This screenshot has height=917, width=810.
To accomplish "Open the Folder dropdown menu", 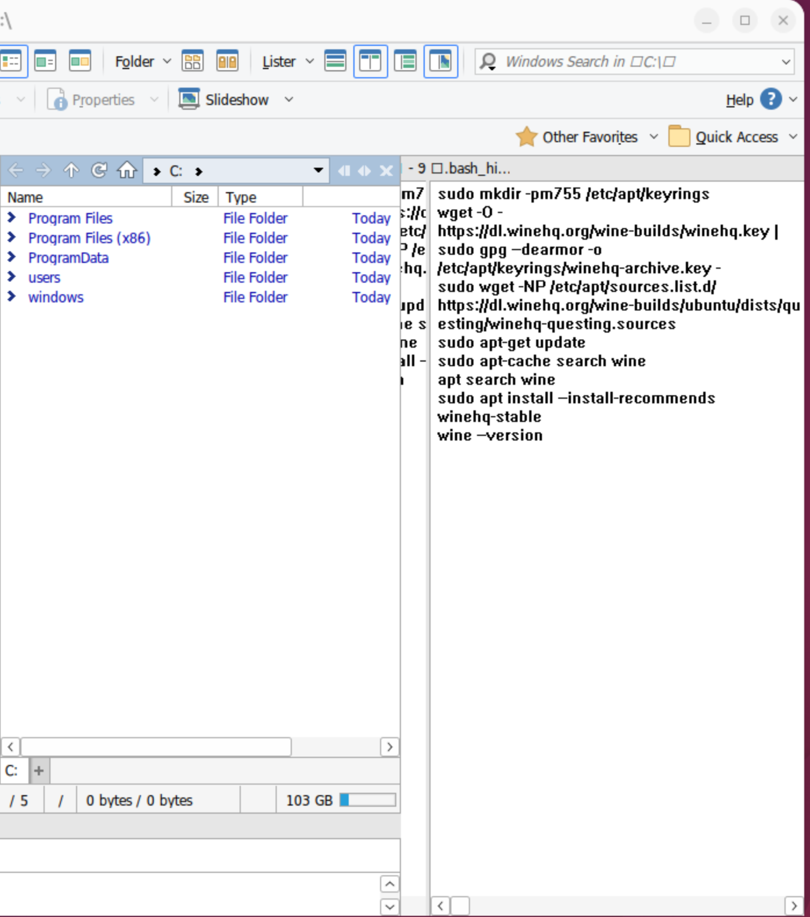I will (x=142, y=62).
